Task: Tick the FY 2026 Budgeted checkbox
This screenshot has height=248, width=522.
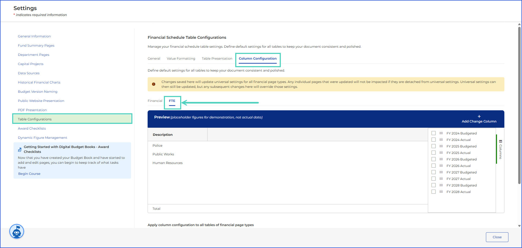Action: (x=434, y=159)
